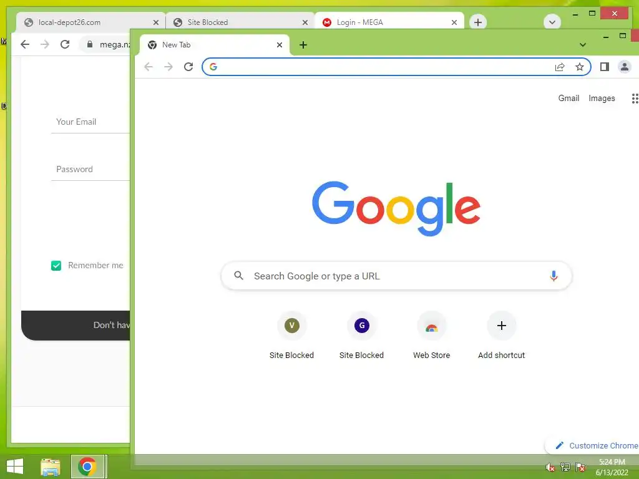Focus the Search Google or type a URL box

(396, 276)
